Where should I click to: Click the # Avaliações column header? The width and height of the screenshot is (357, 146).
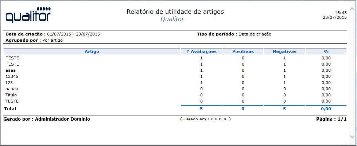pyautogui.click(x=201, y=51)
